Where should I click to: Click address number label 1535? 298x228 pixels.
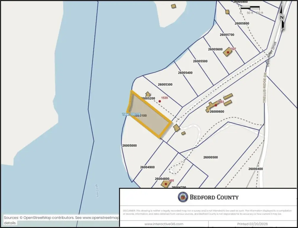165,98
